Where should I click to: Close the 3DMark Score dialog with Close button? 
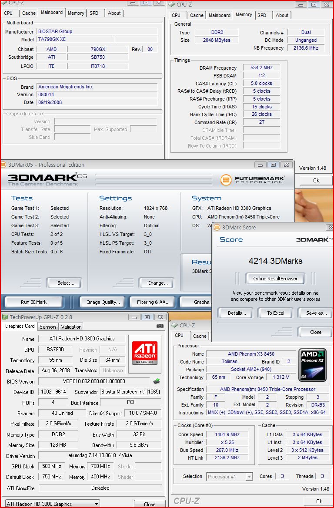pyautogui.click(x=316, y=332)
